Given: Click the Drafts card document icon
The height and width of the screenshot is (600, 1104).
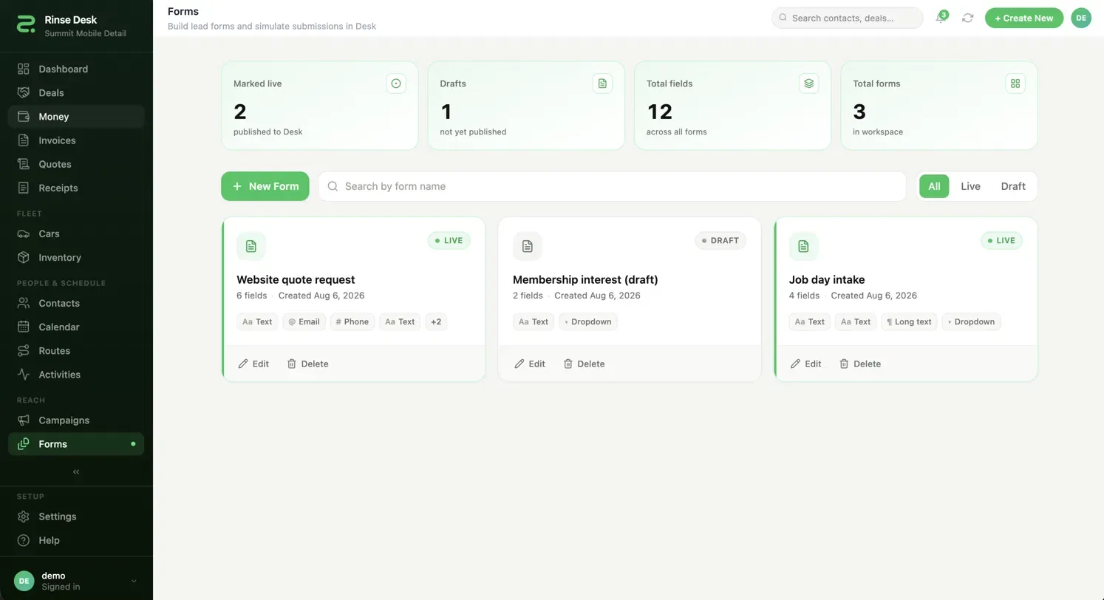Looking at the screenshot, I should [602, 83].
